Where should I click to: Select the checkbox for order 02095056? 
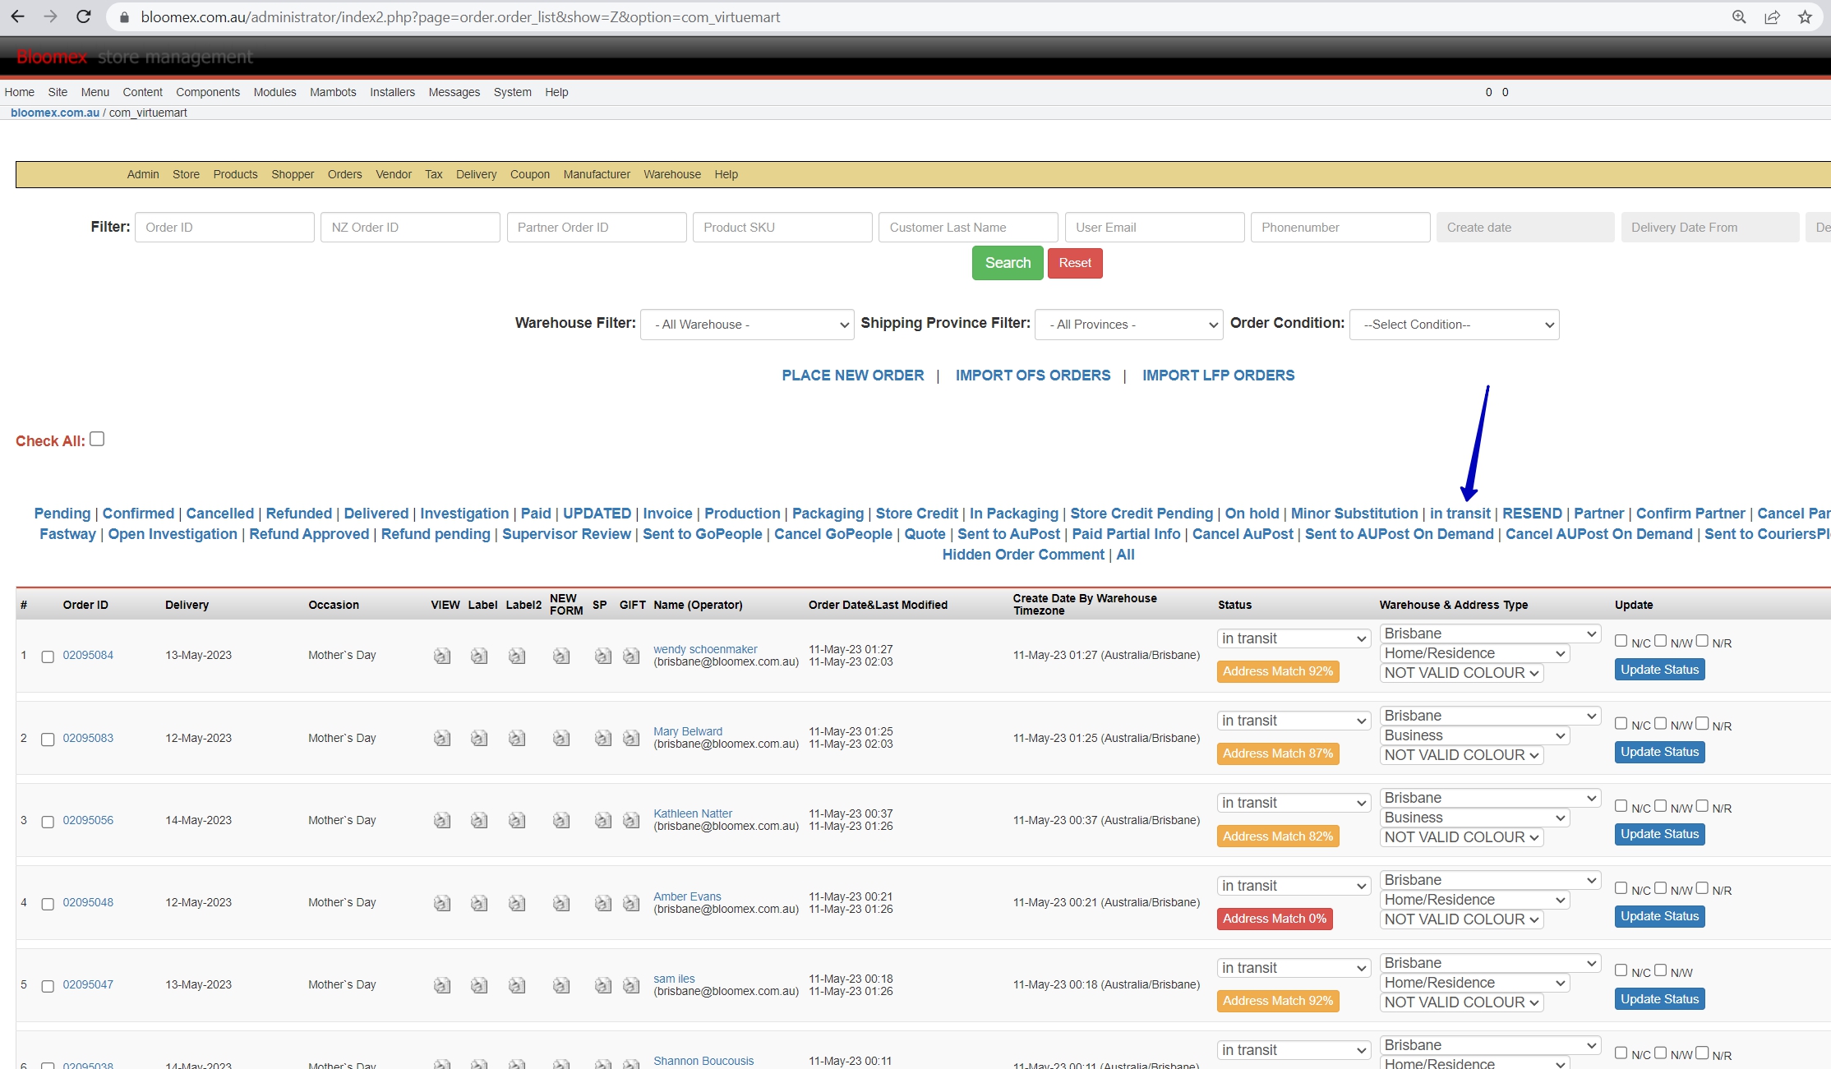tap(48, 822)
